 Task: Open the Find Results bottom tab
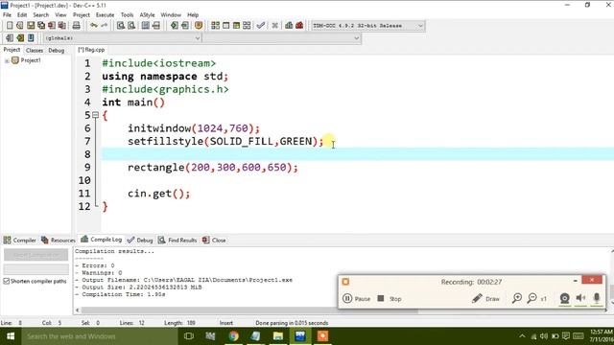click(x=177, y=241)
